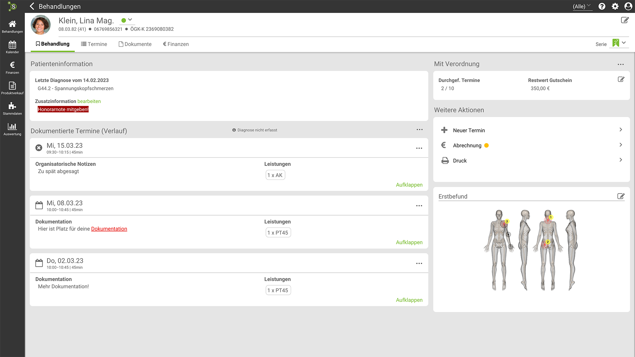Screen dimensions: 635x357
Task: Edit the Erstbefund section
Action: (621, 196)
